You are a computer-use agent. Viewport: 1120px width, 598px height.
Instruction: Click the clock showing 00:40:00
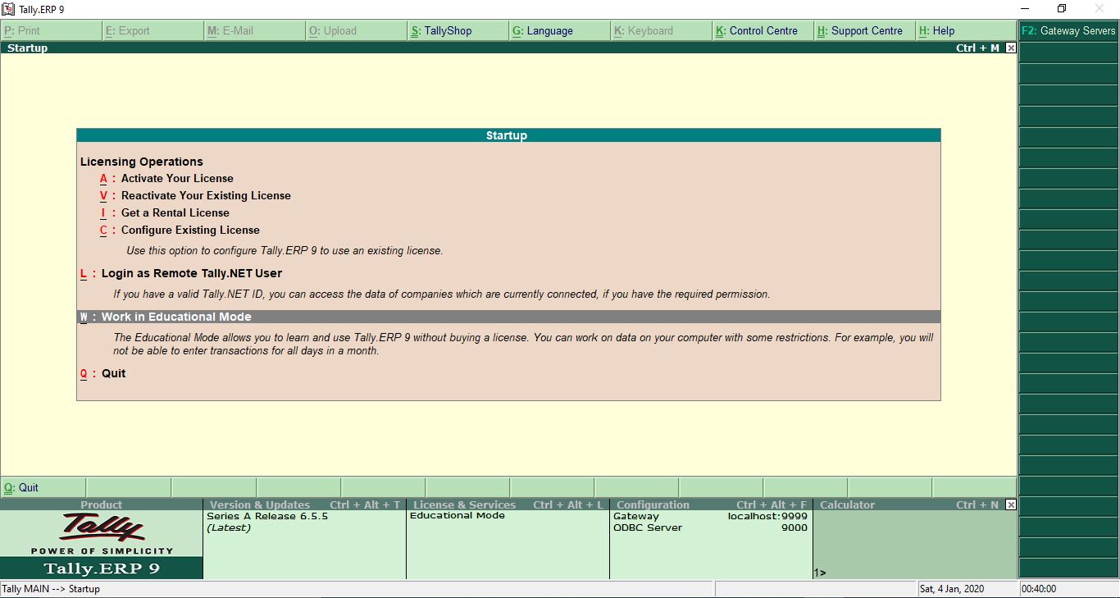(x=1039, y=589)
